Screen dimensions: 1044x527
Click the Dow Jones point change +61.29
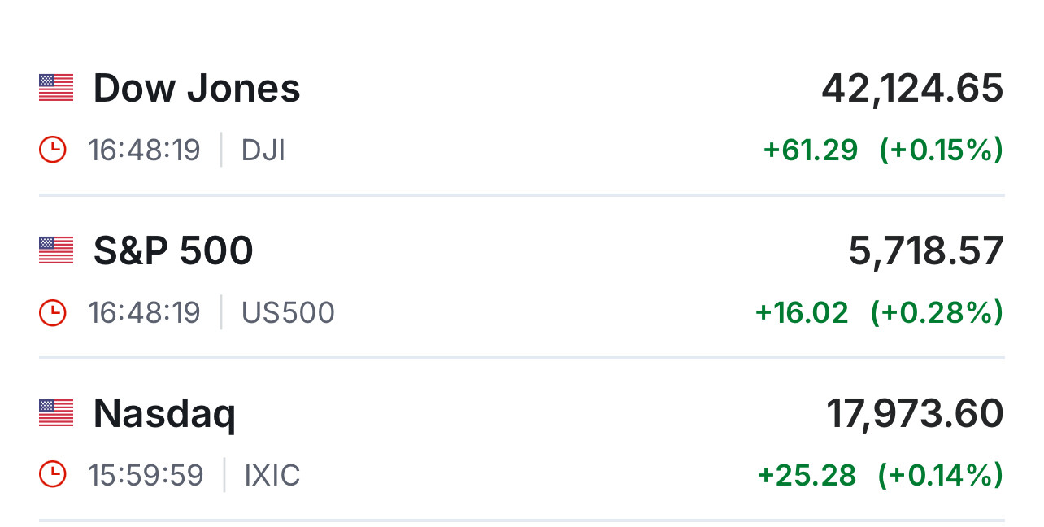coord(810,150)
